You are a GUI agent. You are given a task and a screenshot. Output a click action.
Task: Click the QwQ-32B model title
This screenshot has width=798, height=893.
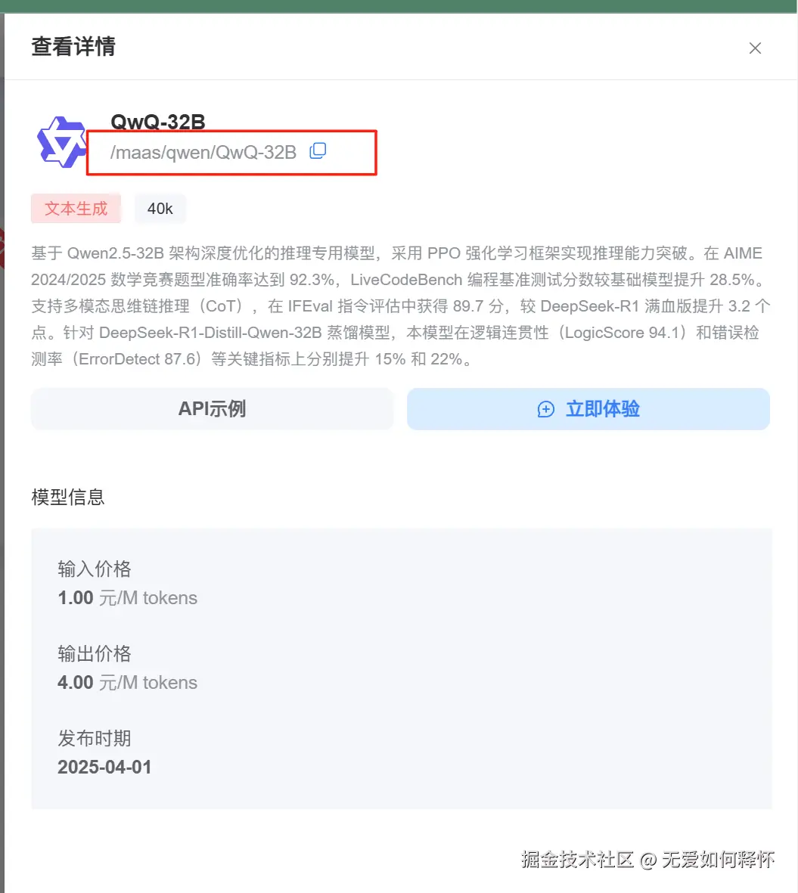(158, 121)
